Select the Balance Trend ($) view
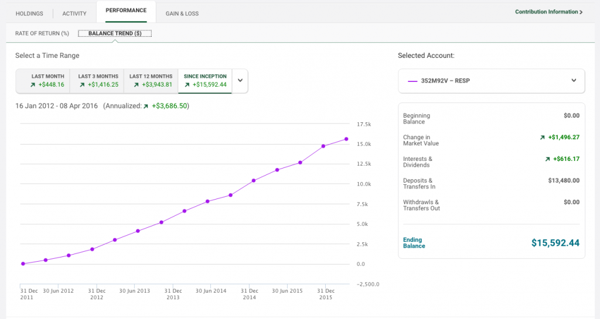Screen dimensions: 600x319 (115, 33)
